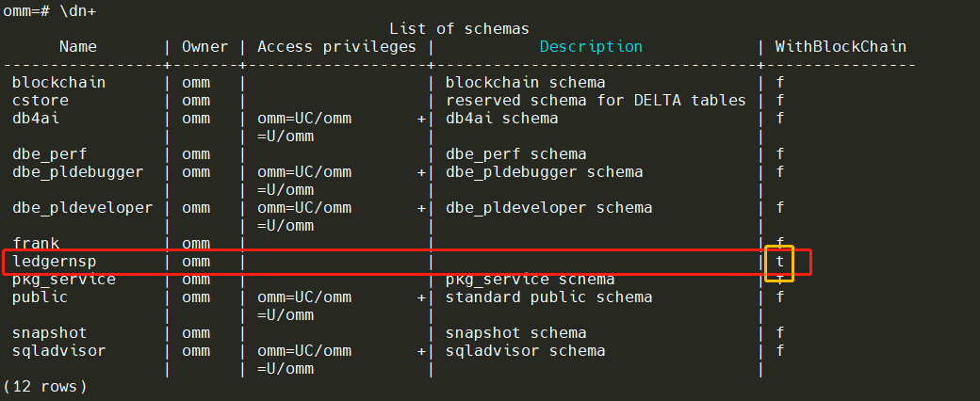Select the cstore schema name

coord(40,100)
